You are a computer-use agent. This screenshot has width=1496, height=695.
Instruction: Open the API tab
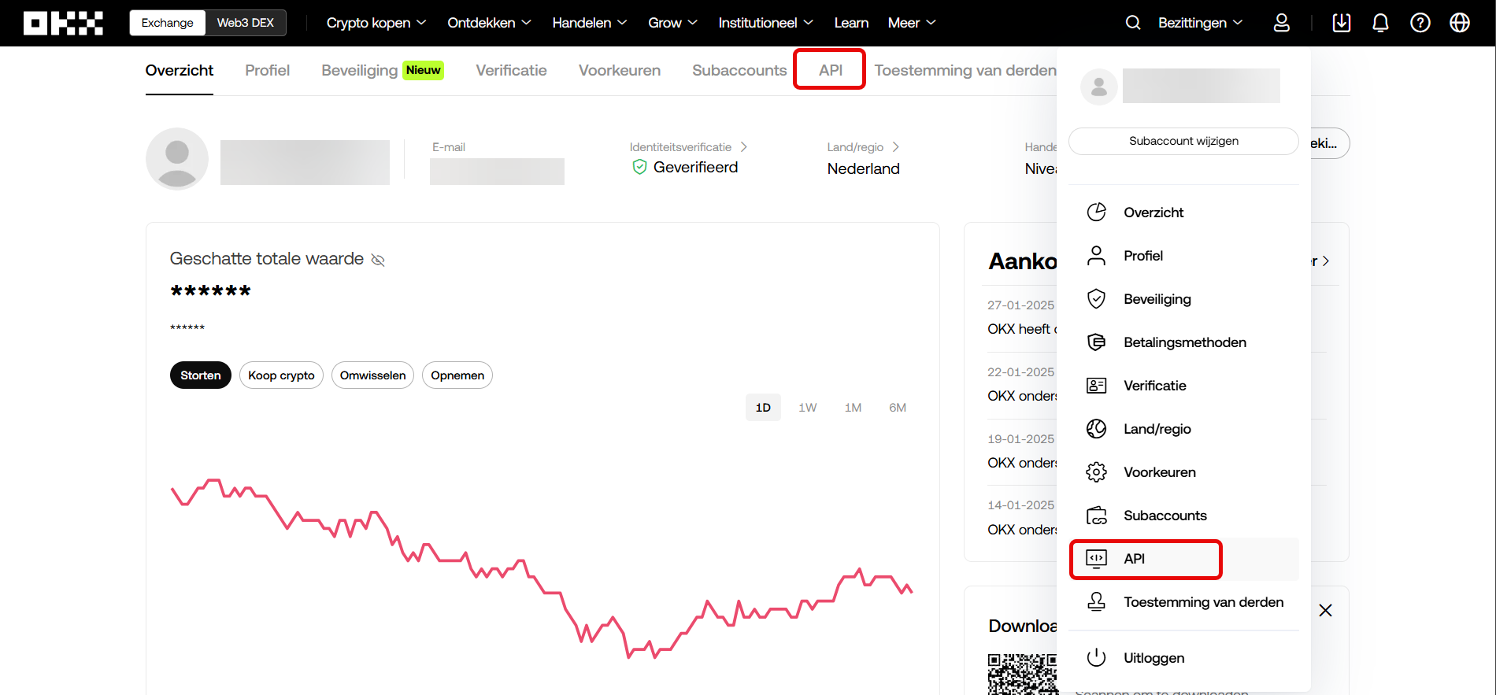click(830, 70)
